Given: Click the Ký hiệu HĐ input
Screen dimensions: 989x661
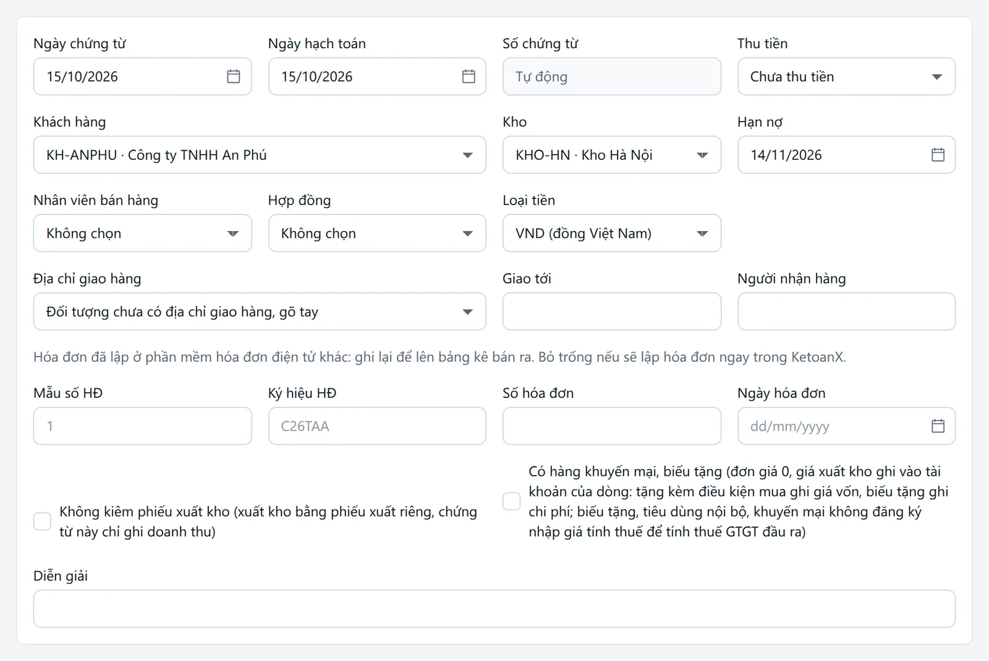Looking at the screenshot, I should [x=377, y=426].
